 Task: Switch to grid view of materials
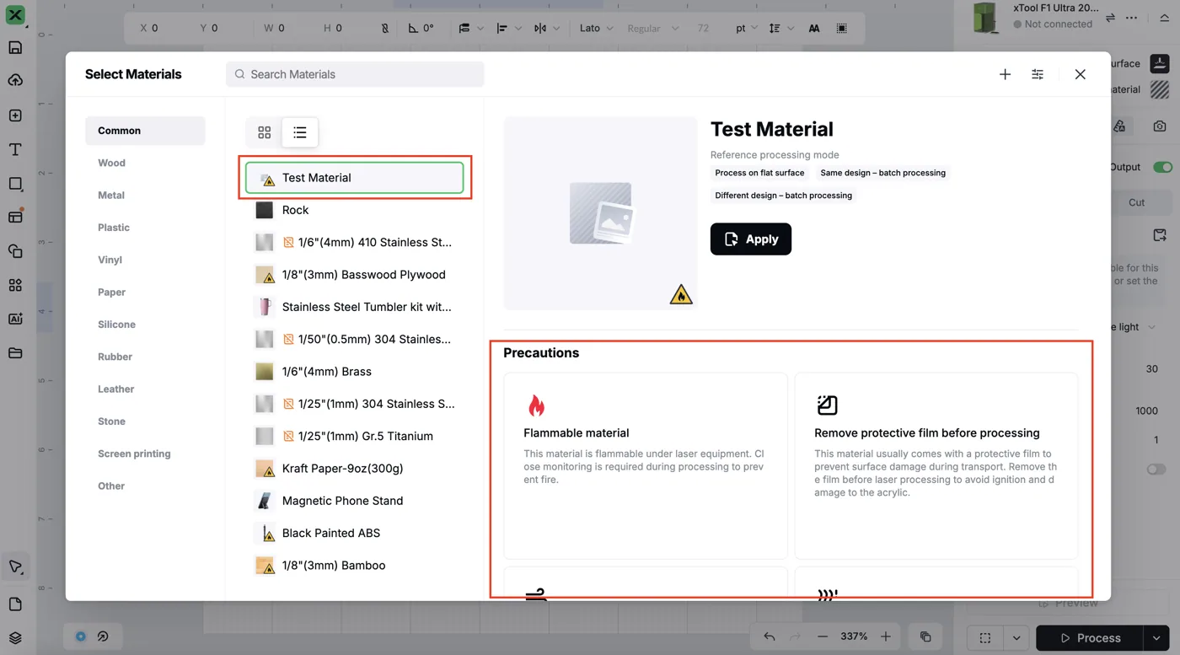point(265,132)
